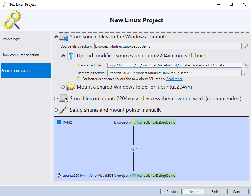Click the hammer icon in title bar

click(5, 4)
